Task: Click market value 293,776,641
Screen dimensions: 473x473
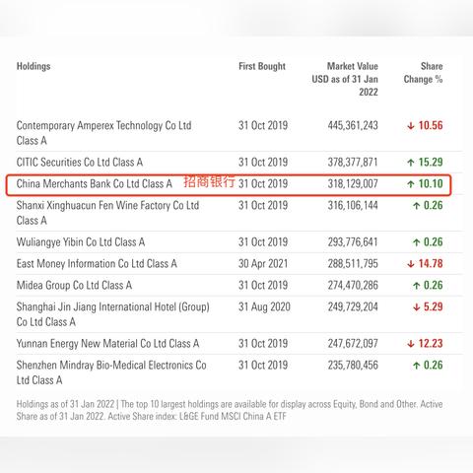Action: (353, 242)
